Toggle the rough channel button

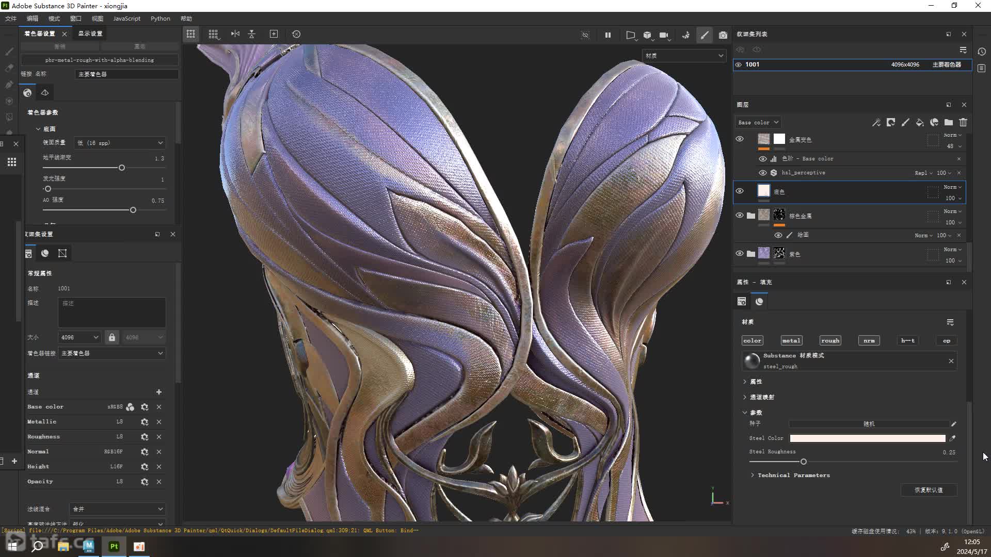pos(830,341)
